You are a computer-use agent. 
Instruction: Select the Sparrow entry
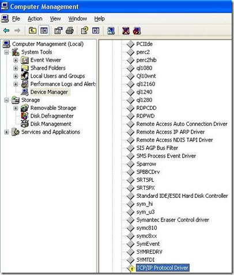(146, 164)
